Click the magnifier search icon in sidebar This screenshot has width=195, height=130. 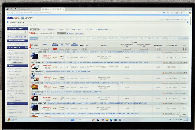pos(26,32)
